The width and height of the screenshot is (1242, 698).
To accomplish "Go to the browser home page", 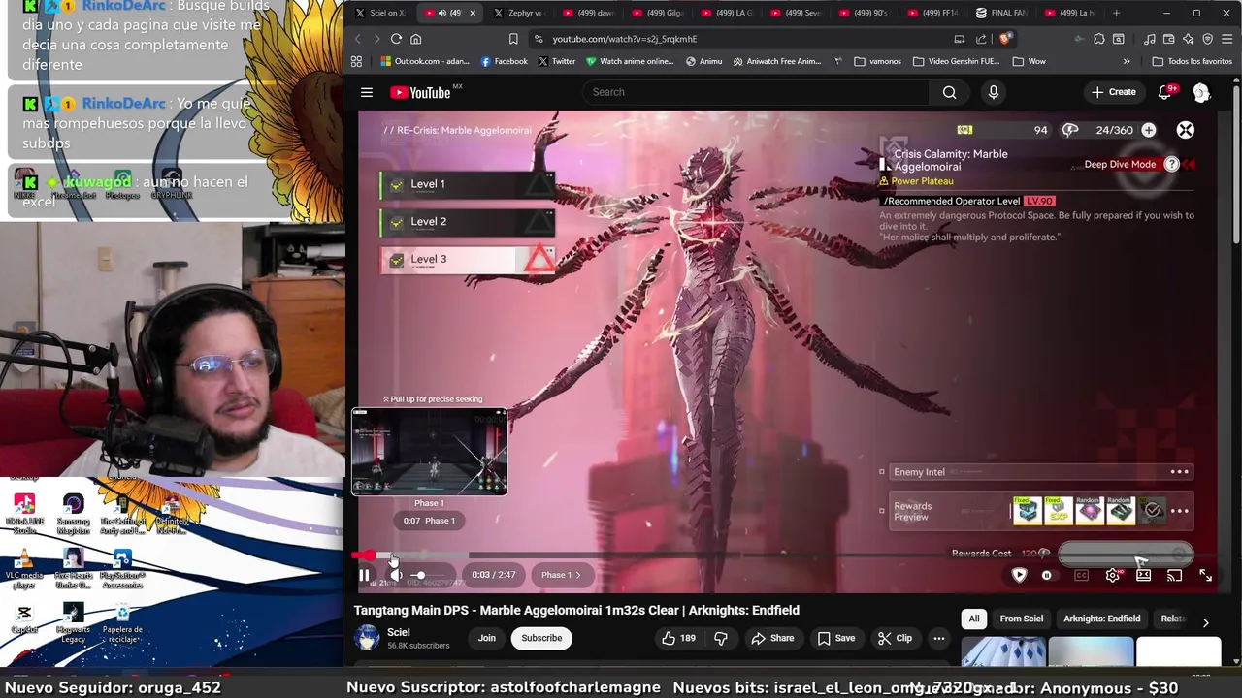I will [415, 39].
